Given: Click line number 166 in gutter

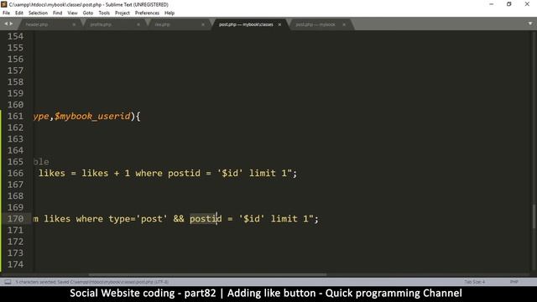Looking at the screenshot, I should coord(15,174).
